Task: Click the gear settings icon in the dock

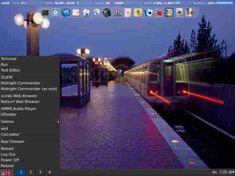Action: [x=56, y=12]
